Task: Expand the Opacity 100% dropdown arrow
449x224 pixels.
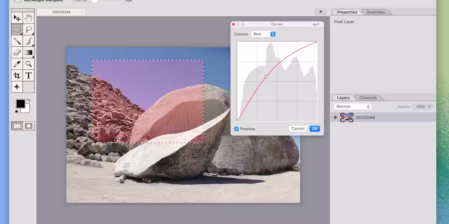Action: pos(429,107)
